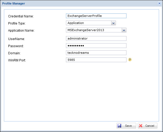Click the UserName field containing administrator
This screenshot has height=132, width=163.
96,38
